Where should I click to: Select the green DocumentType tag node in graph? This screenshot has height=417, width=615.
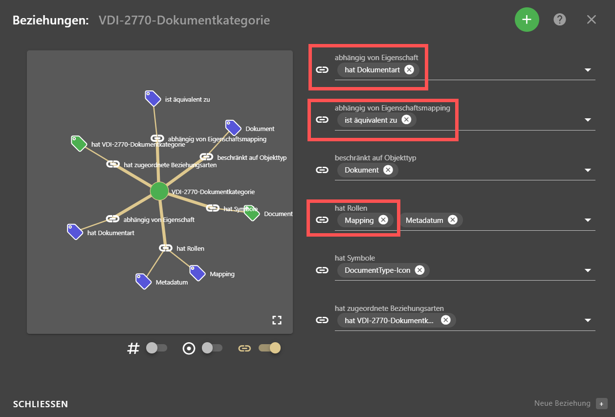point(251,213)
